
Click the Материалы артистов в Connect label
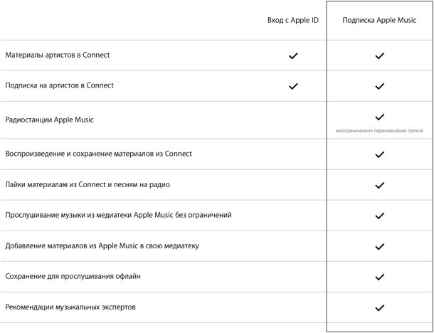point(58,55)
